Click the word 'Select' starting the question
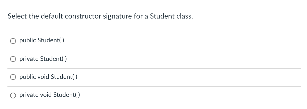Viewport: 307px width, 109px height. tap(17, 16)
